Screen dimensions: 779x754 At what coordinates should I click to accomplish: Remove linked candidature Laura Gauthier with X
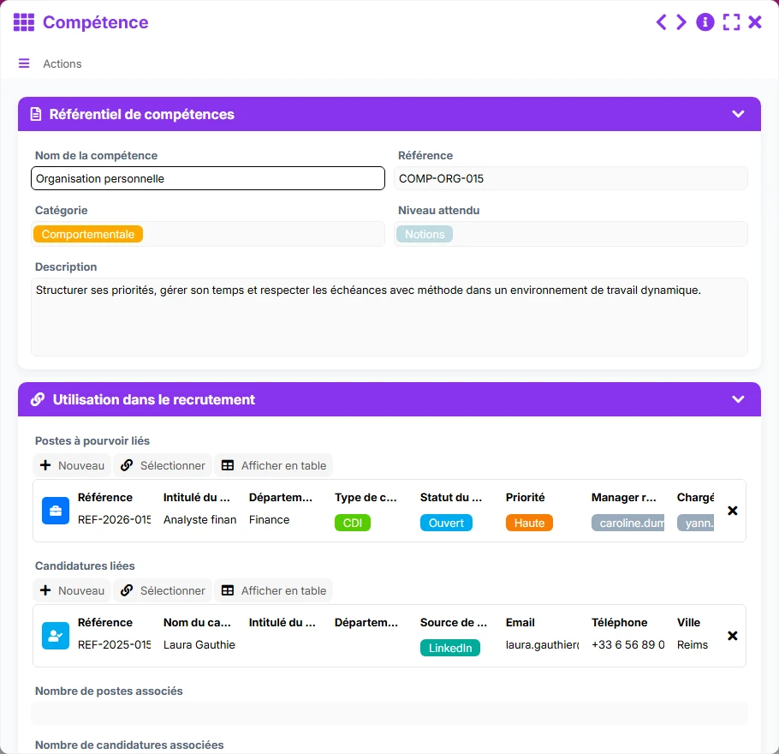pyautogui.click(x=732, y=636)
